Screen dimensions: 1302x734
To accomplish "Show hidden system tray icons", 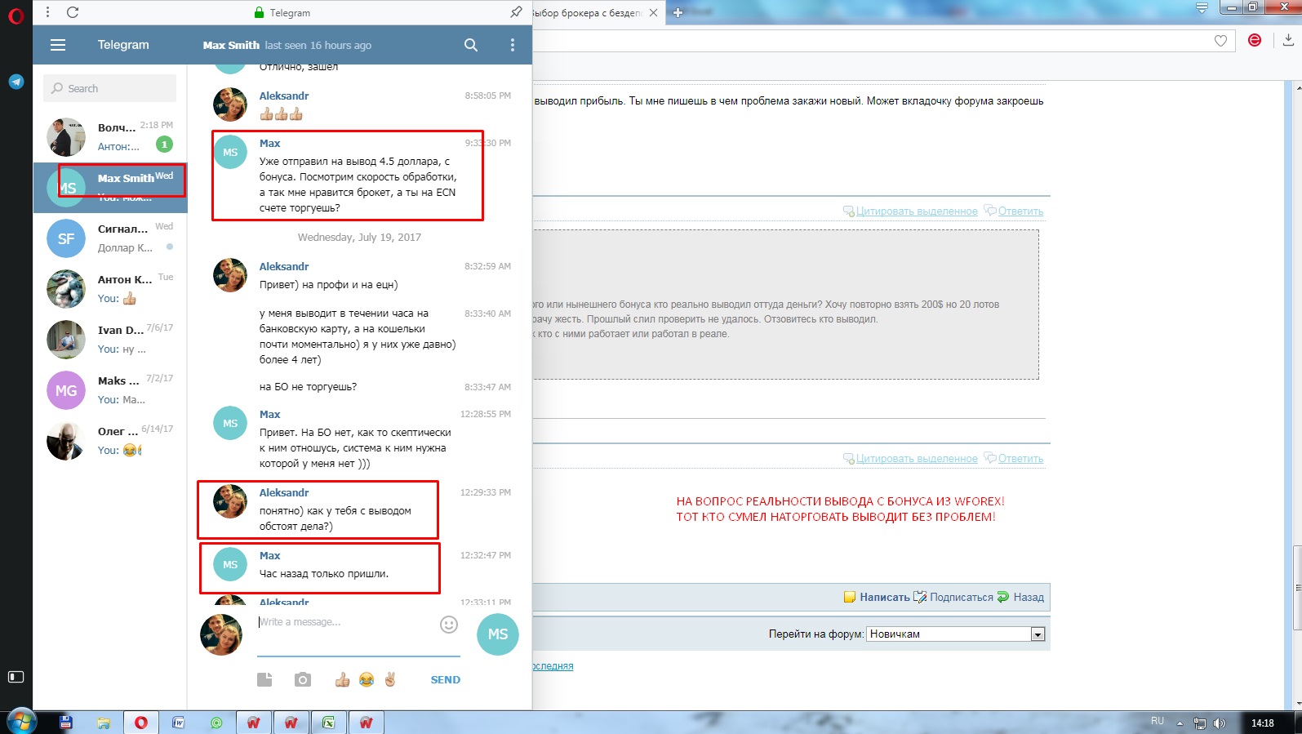I will (x=1180, y=723).
